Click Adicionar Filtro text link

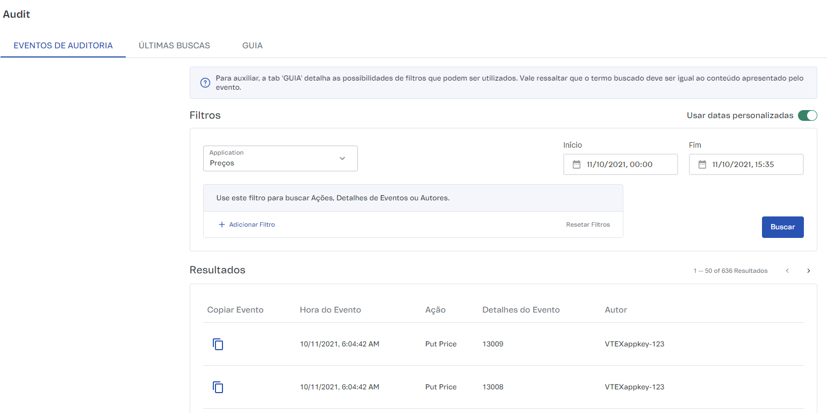coord(251,224)
